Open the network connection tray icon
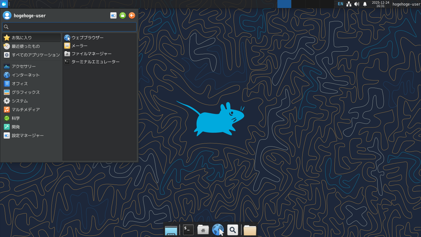 tap(349, 4)
